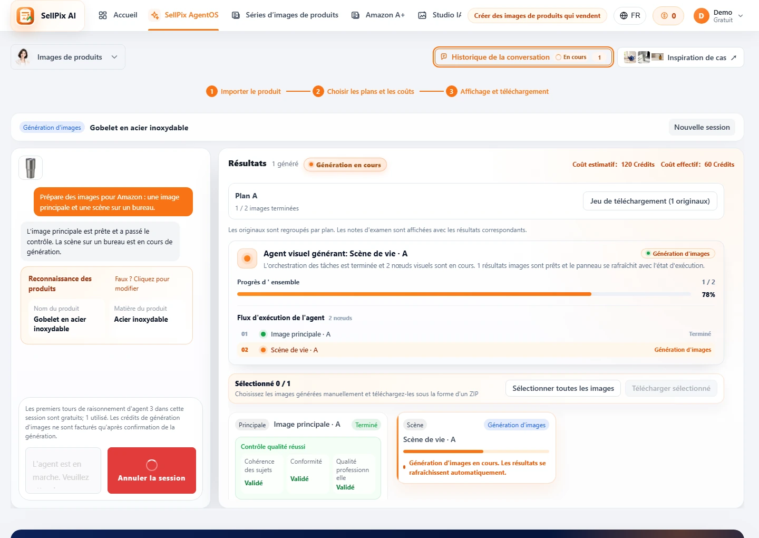Click the 'Scène de vie · A' card progress bar
Screen dimensions: 759x538
point(476,451)
